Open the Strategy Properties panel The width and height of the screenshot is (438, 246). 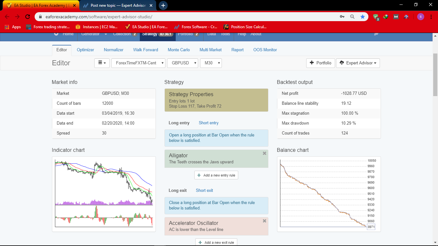point(216,100)
